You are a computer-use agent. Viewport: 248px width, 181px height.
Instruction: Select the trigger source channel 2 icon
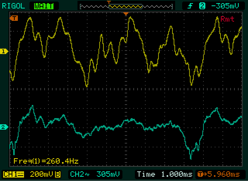(201, 6)
